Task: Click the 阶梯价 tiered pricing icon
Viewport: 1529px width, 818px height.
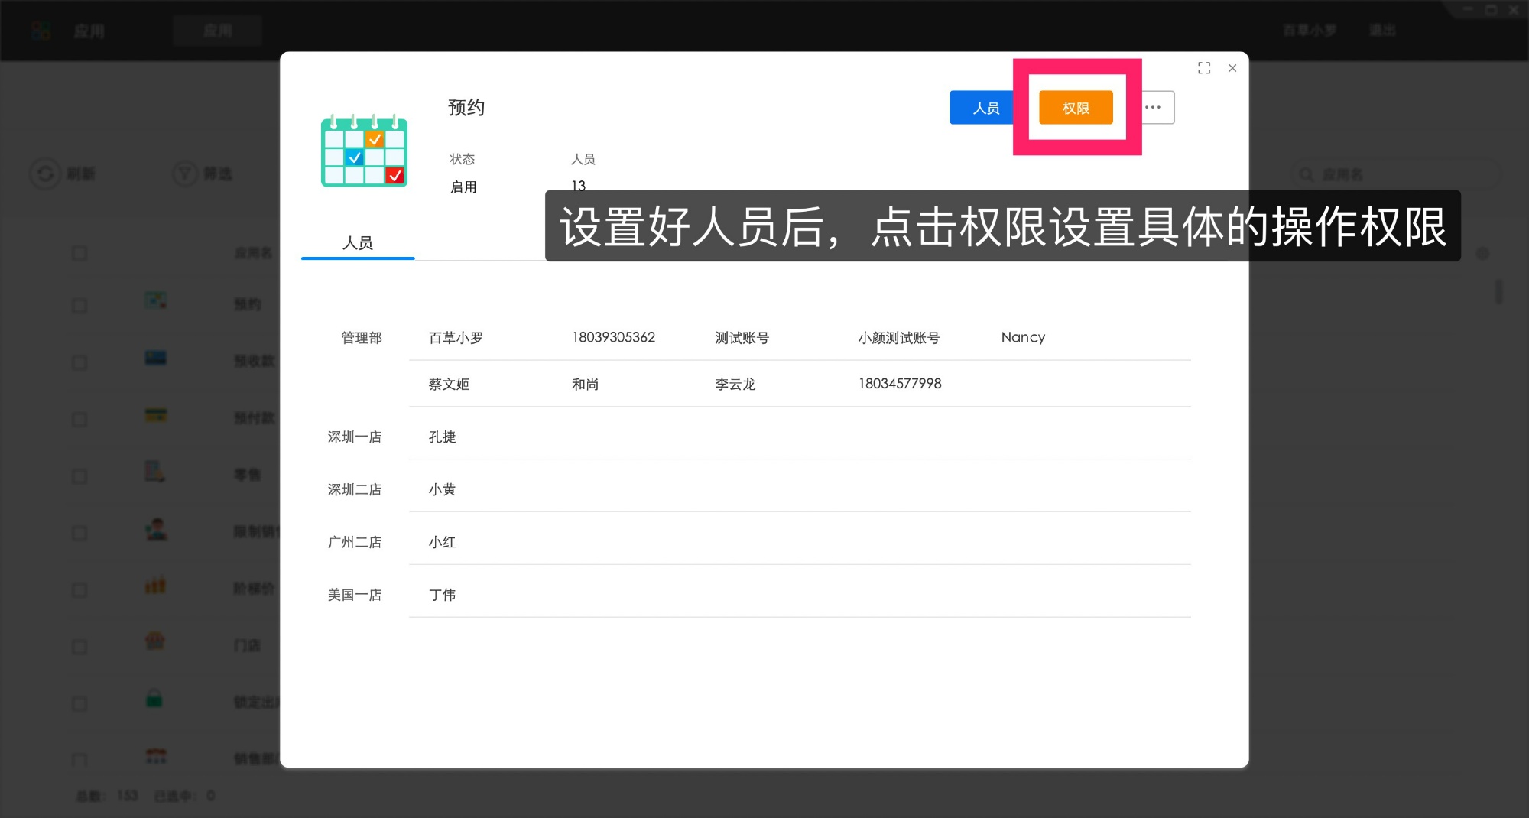Action: [154, 585]
